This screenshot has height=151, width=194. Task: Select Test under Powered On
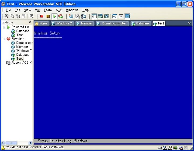pyautogui.click(x=17, y=35)
